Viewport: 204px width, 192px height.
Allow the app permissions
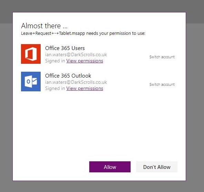pos(110,167)
